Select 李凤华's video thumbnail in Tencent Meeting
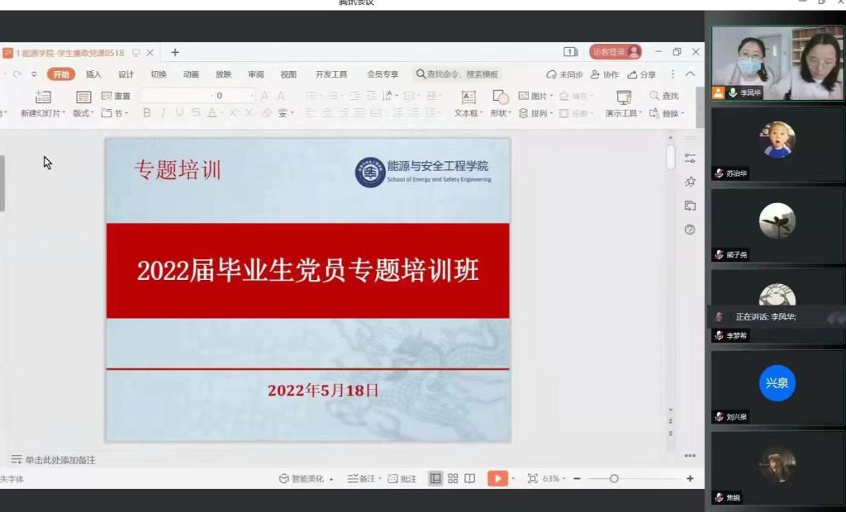The image size is (846, 512). (x=777, y=63)
